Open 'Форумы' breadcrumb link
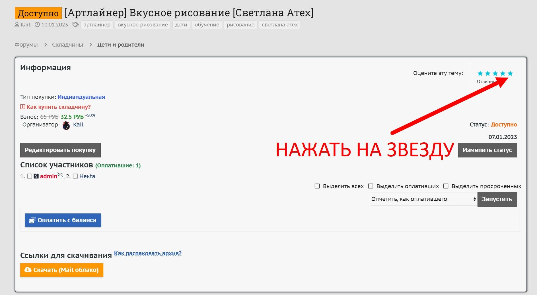Viewport: 537px width, 295px height. tap(26, 45)
